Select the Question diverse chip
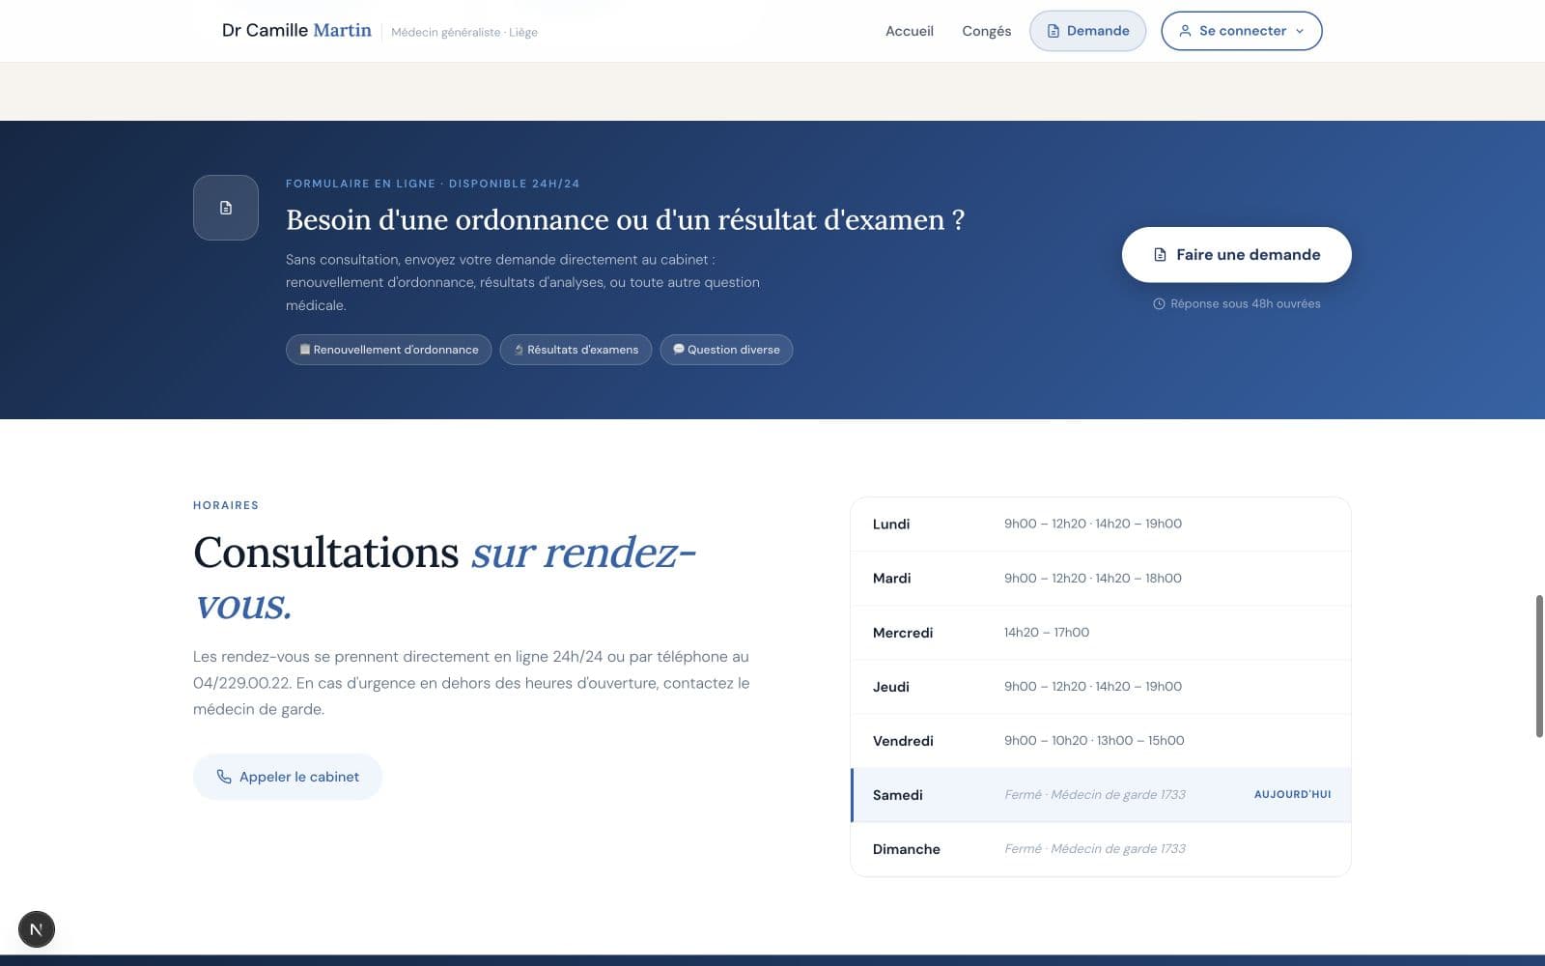1545x966 pixels. point(726,350)
